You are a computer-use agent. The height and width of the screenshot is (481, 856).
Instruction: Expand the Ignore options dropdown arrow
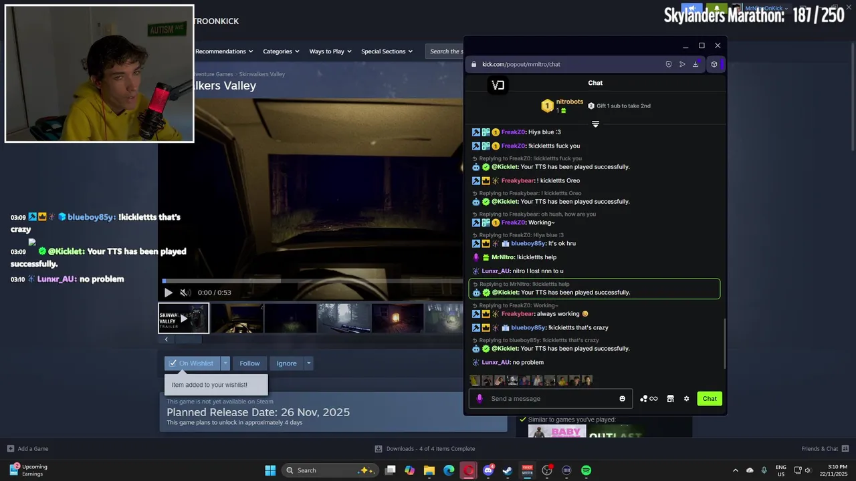point(308,363)
